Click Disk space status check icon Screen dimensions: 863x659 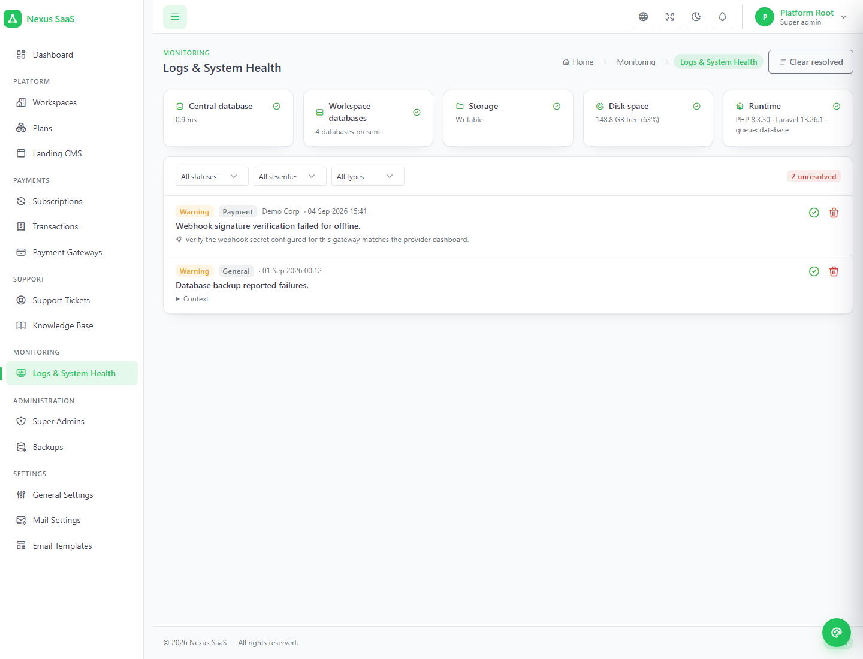point(696,106)
